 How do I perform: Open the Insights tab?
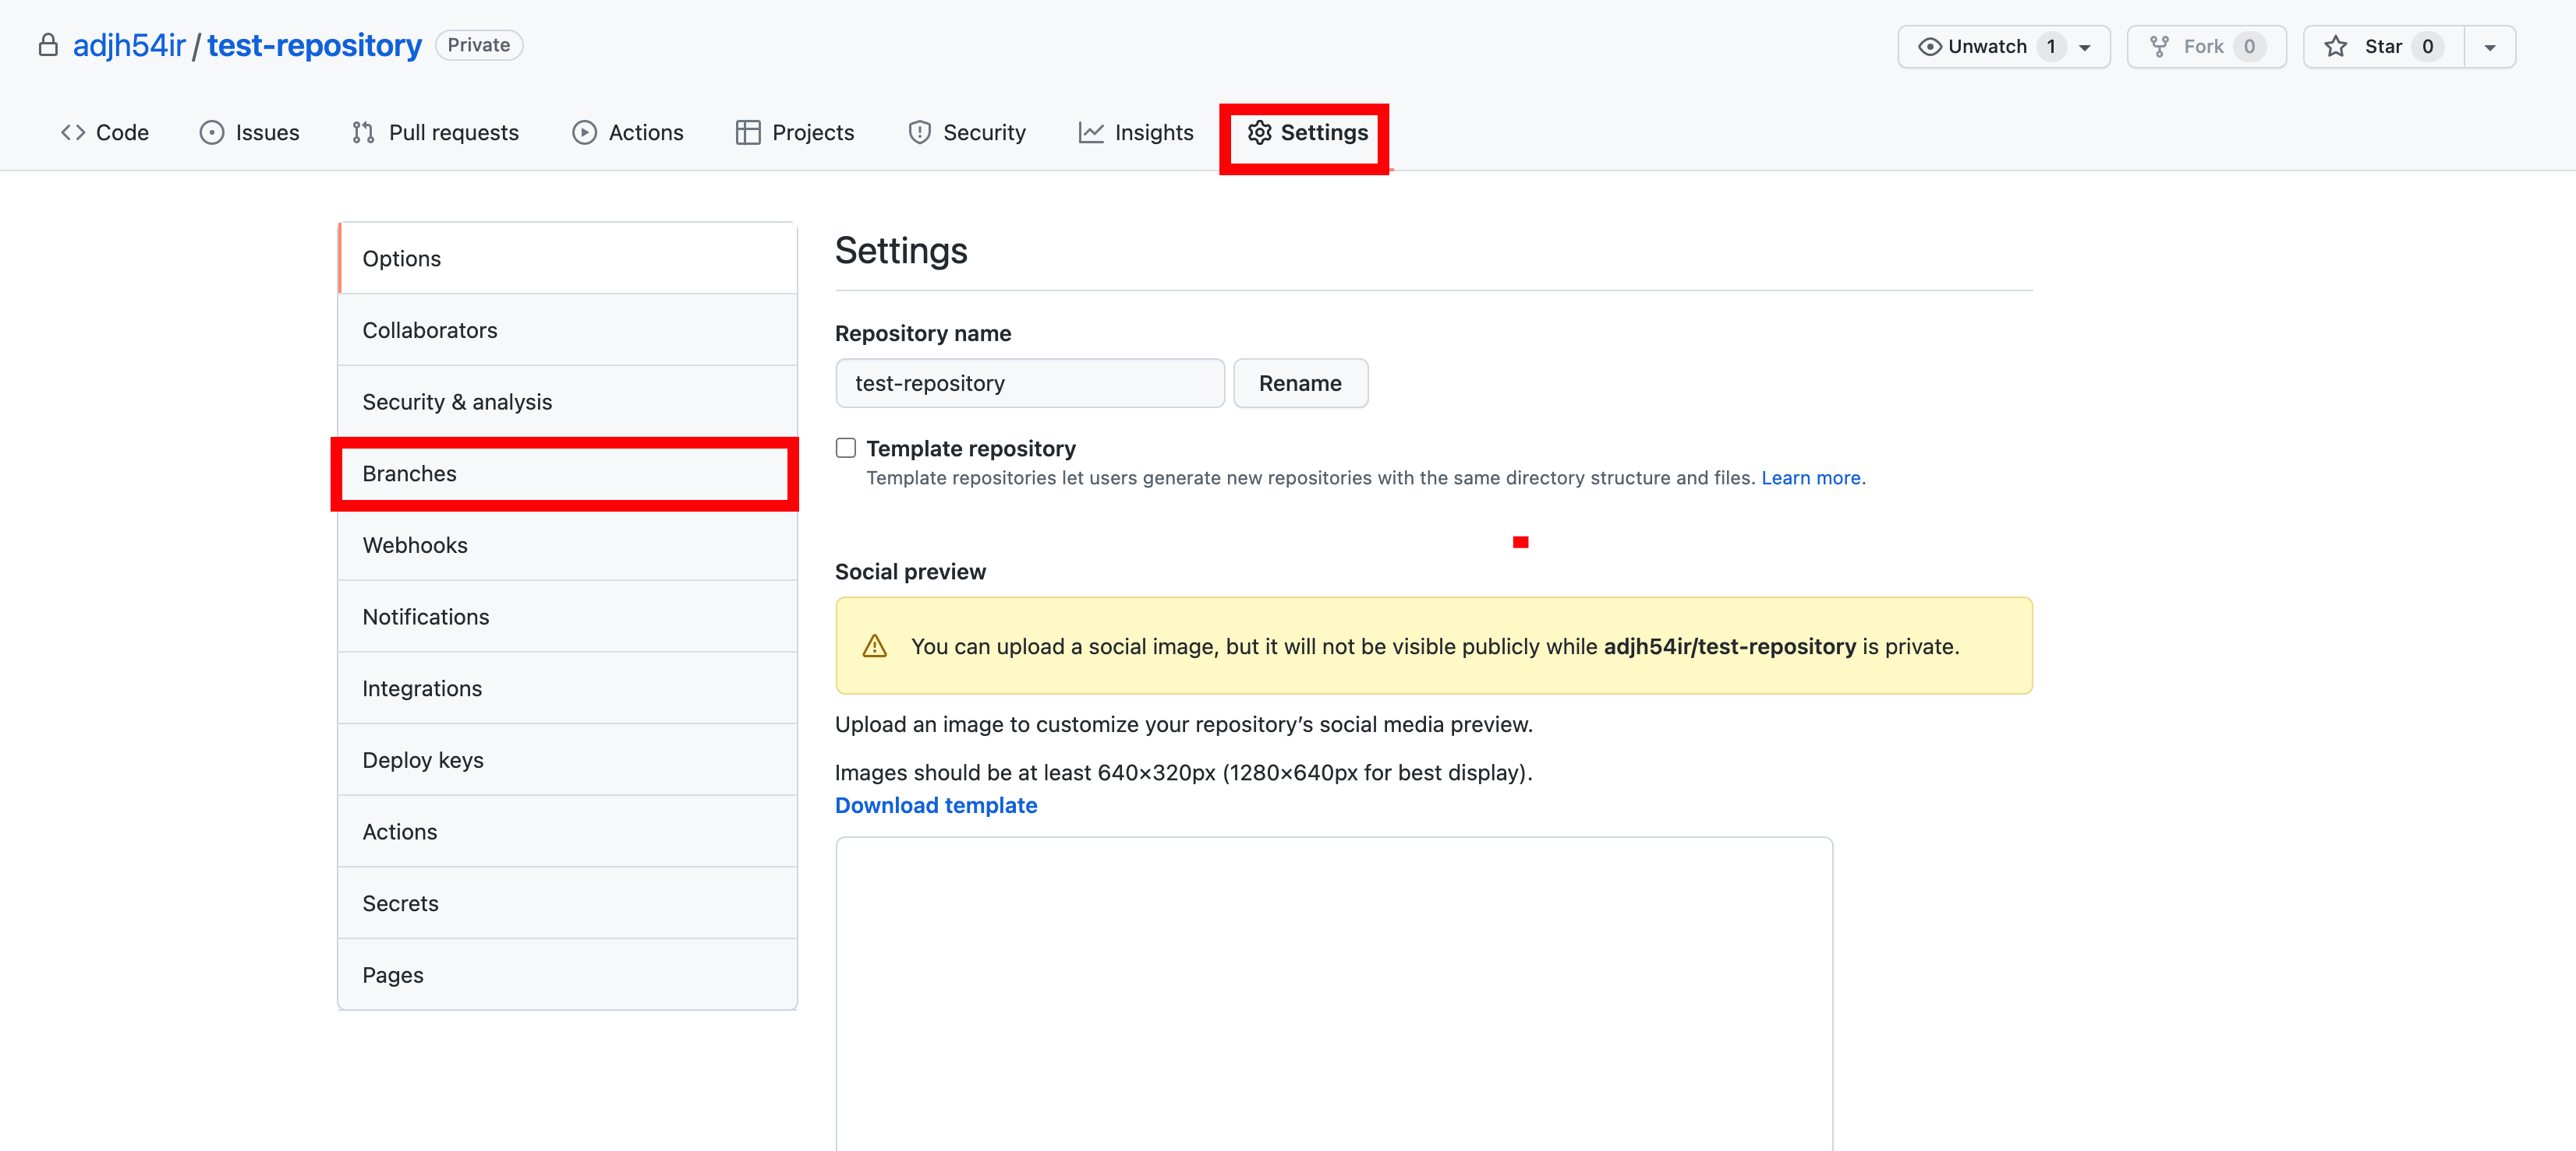(x=1136, y=133)
